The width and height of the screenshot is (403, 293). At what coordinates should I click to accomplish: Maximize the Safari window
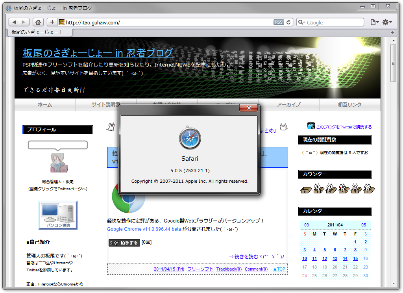(373, 6)
